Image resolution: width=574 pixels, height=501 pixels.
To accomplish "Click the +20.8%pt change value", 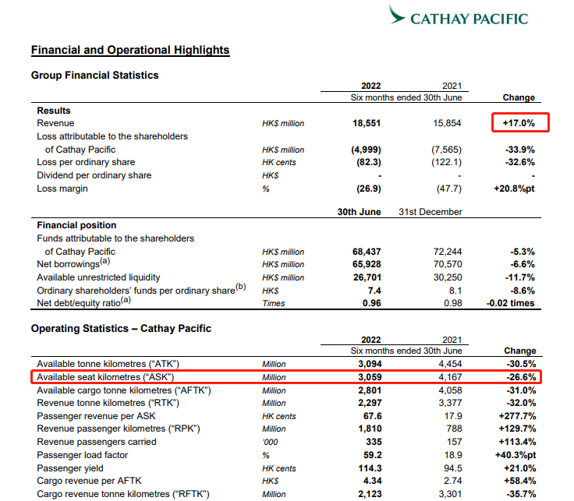I will 514,189.
